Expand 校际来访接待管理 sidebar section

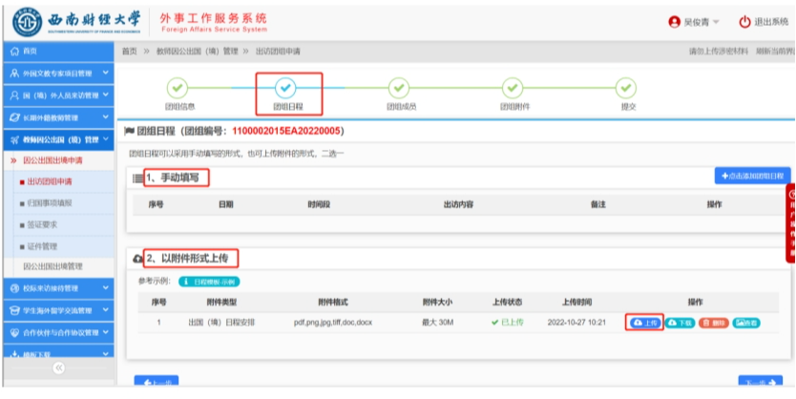pyautogui.click(x=57, y=287)
